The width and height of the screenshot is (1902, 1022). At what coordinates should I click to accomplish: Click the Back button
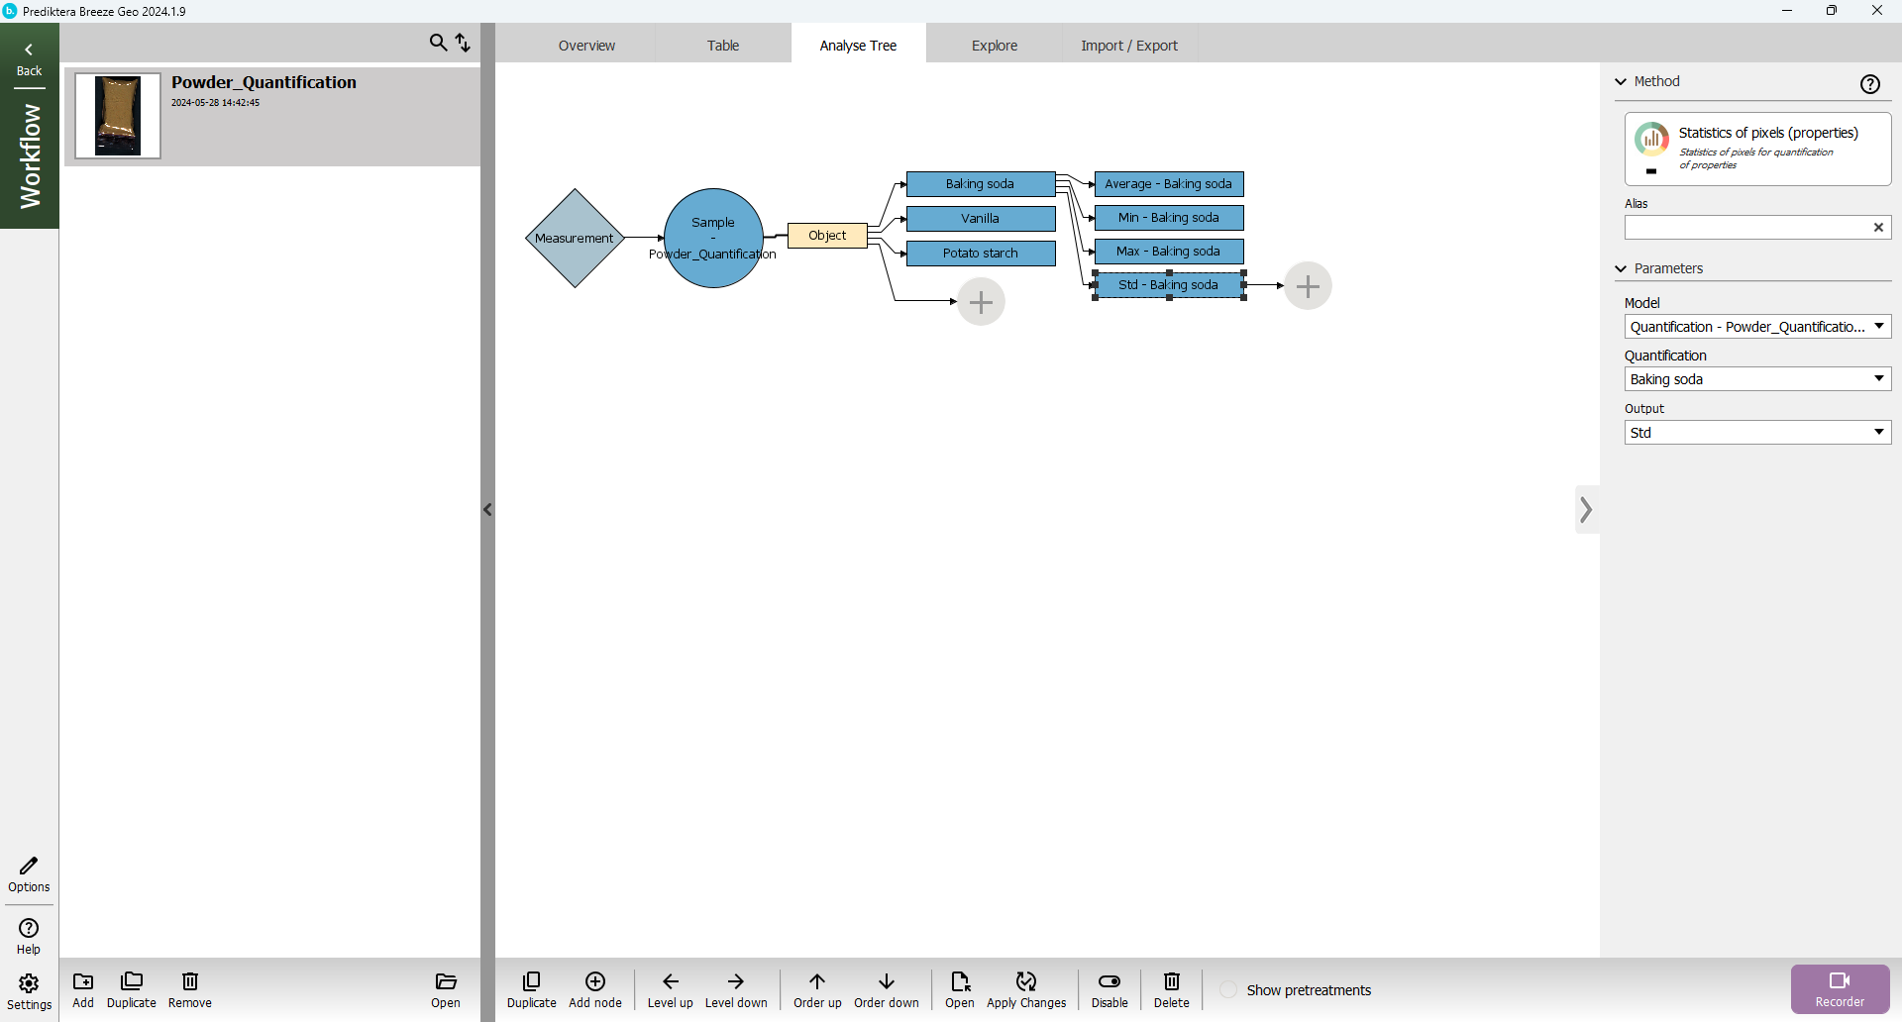[29, 59]
